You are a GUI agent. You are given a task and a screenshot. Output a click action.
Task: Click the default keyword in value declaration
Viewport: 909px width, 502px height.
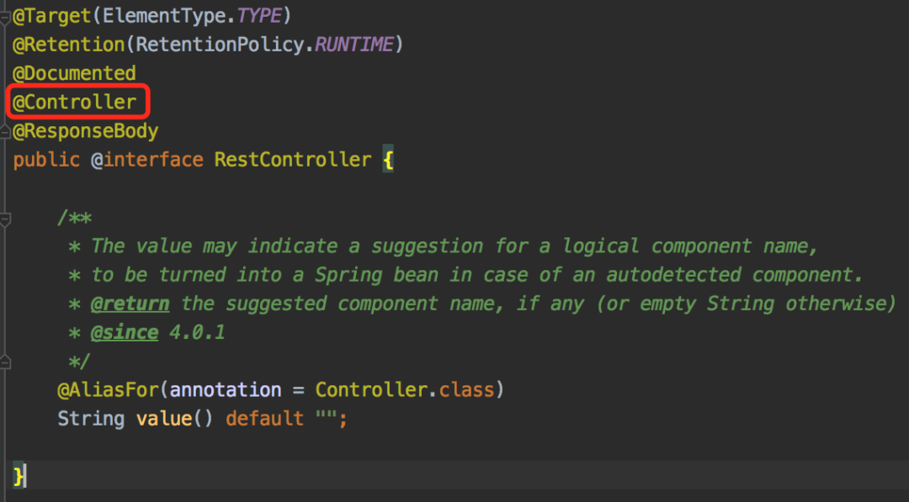click(264, 419)
